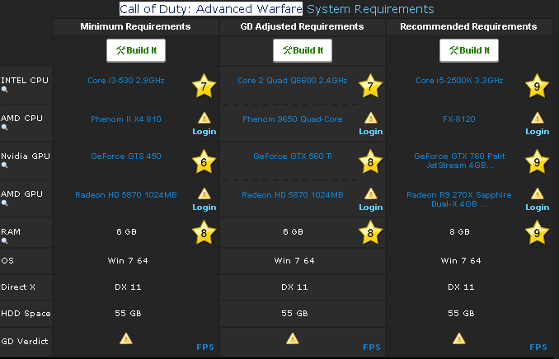Open the Phenom 9650 Quad-Core link

[293, 119]
